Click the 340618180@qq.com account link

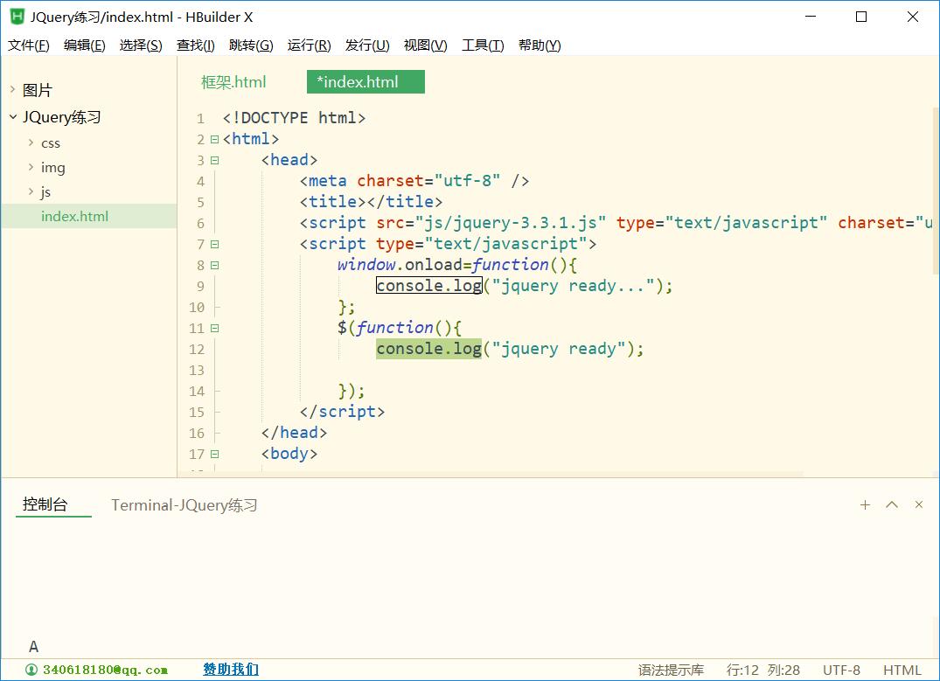[x=105, y=670]
